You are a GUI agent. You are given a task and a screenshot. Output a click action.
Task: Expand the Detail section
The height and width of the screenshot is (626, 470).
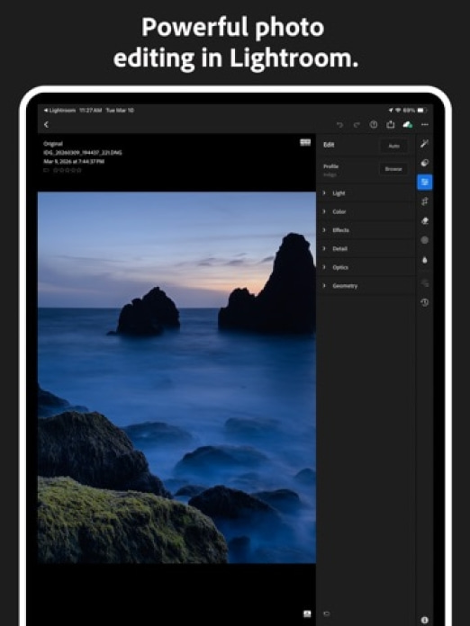coord(366,249)
